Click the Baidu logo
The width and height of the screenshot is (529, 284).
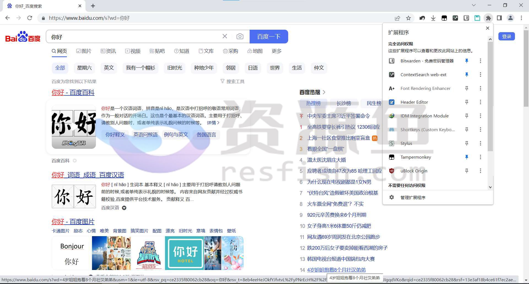pos(23,37)
